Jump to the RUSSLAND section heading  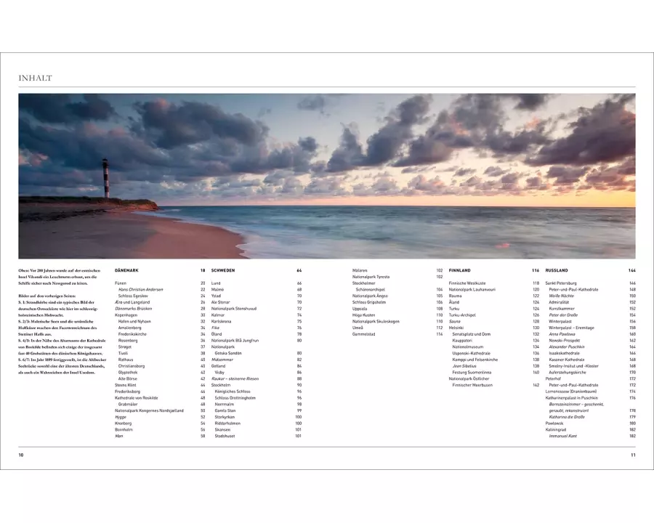tap(557, 270)
